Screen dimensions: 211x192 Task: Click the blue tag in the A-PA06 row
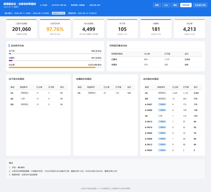pyautogui.click(x=162, y=110)
